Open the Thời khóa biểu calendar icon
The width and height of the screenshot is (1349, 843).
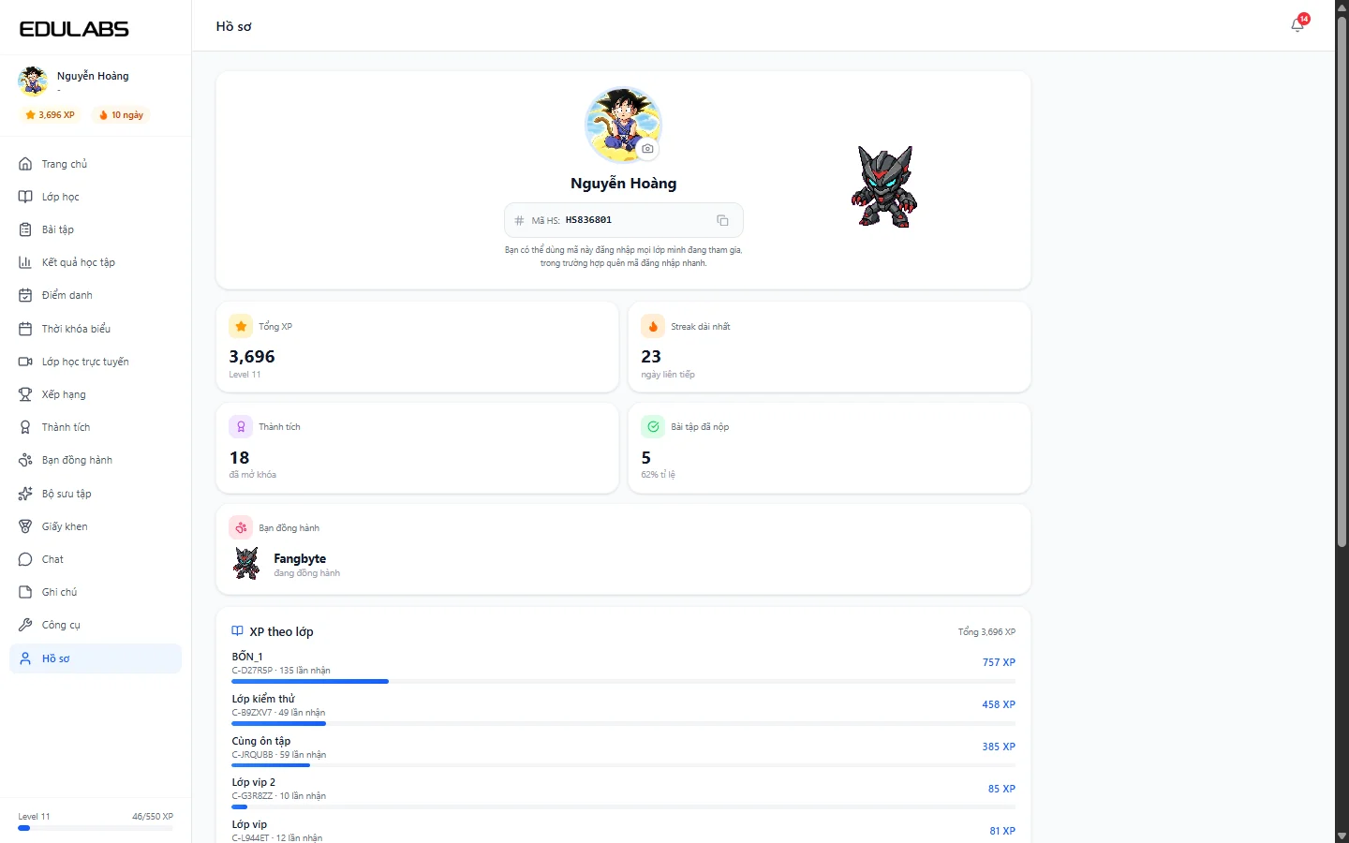[x=25, y=329]
